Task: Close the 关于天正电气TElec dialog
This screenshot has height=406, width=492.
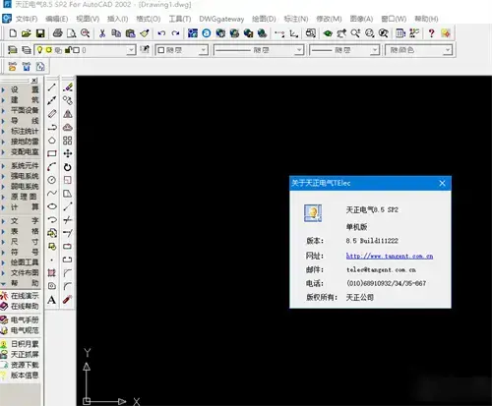Action: [442, 183]
